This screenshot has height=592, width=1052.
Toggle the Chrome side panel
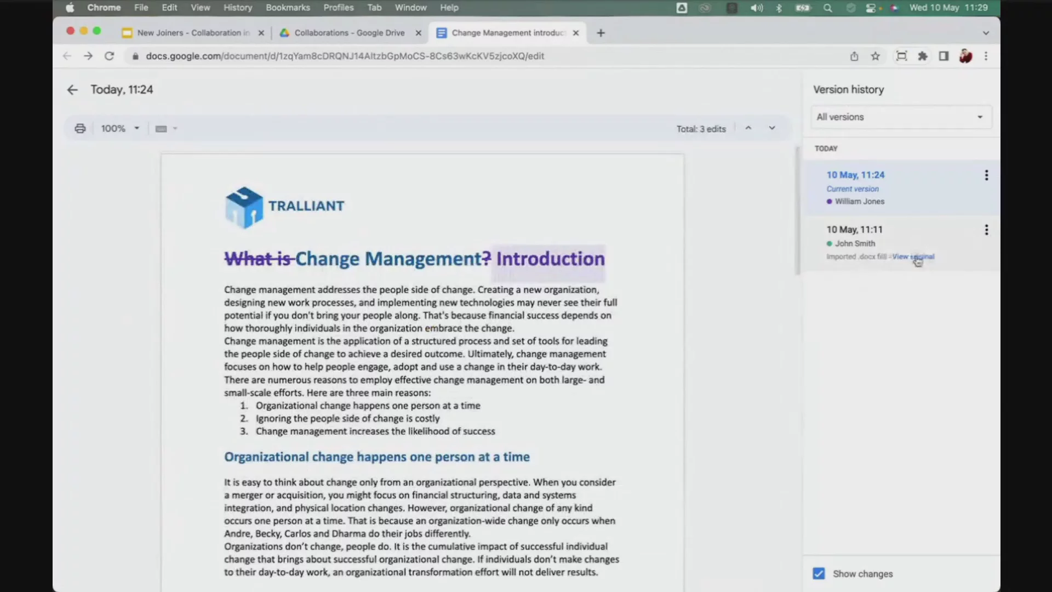pyautogui.click(x=944, y=56)
